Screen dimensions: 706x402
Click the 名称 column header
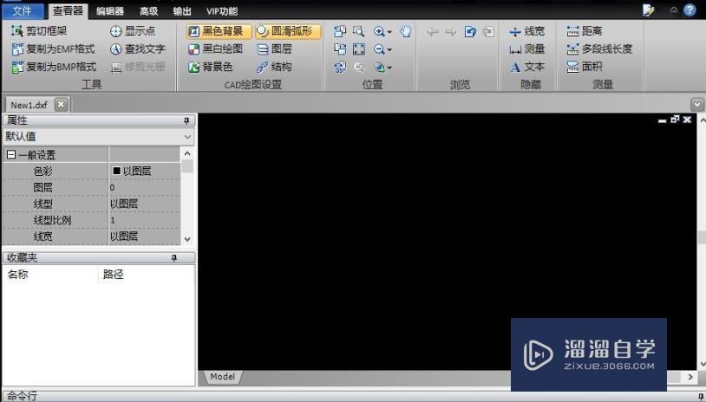pyautogui.click(x=49, y=275)
